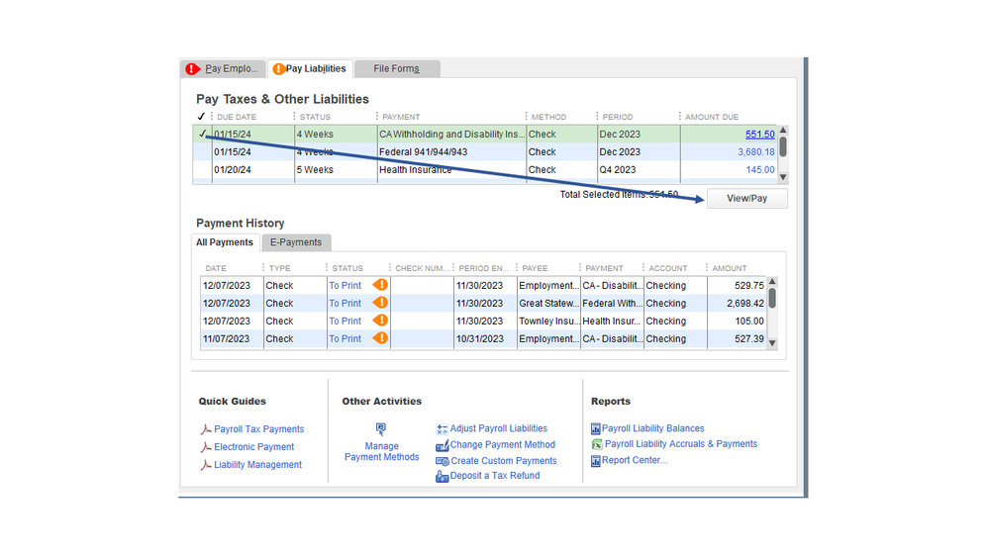Image resolution: width=989 pixels, height=556 pixels.
Task: Toggle the select-all checkmark column header
Action: (201, 117)
